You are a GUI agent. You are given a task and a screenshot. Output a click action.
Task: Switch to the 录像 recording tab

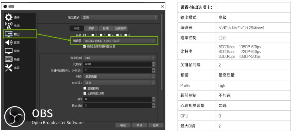pos(91,28)
